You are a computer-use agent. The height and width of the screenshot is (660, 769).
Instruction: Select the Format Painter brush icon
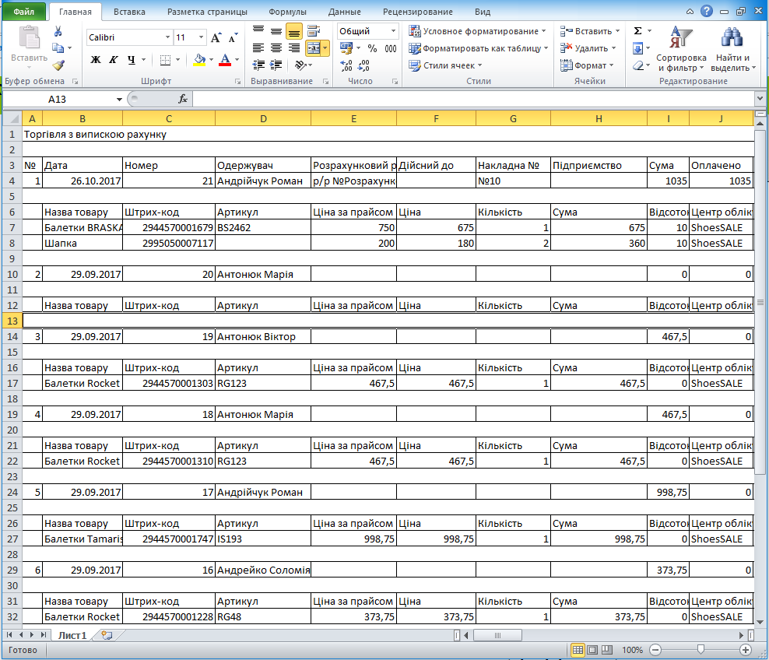tap(58, 65)
